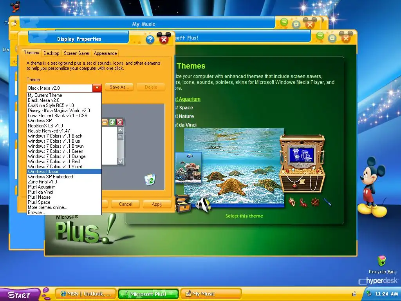Viewport: 401px width, 301px height.
Task: Click the red X in sample preview window
Action: 119,122
